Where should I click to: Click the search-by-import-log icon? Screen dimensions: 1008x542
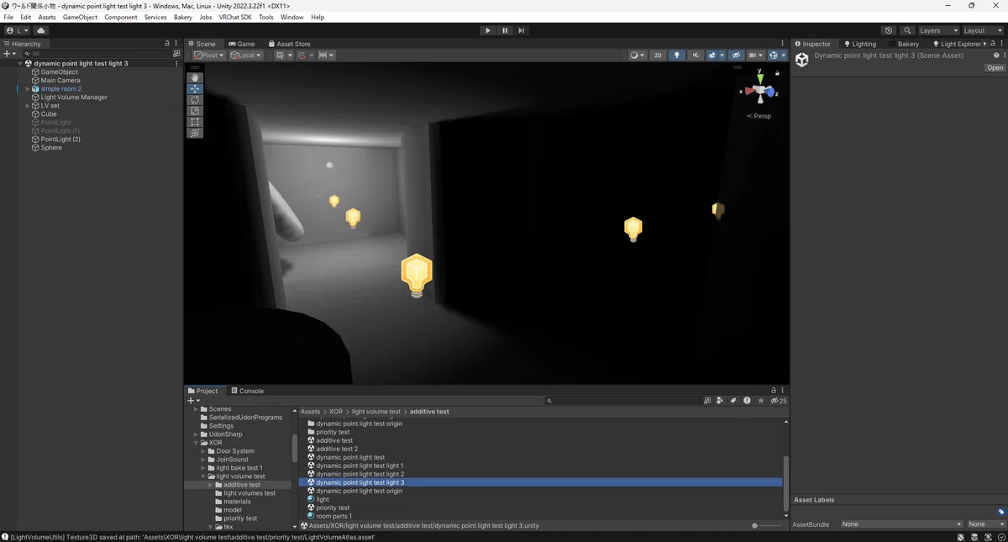747,401
